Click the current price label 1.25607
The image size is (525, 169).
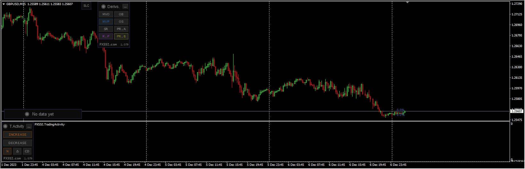point(516,111)
